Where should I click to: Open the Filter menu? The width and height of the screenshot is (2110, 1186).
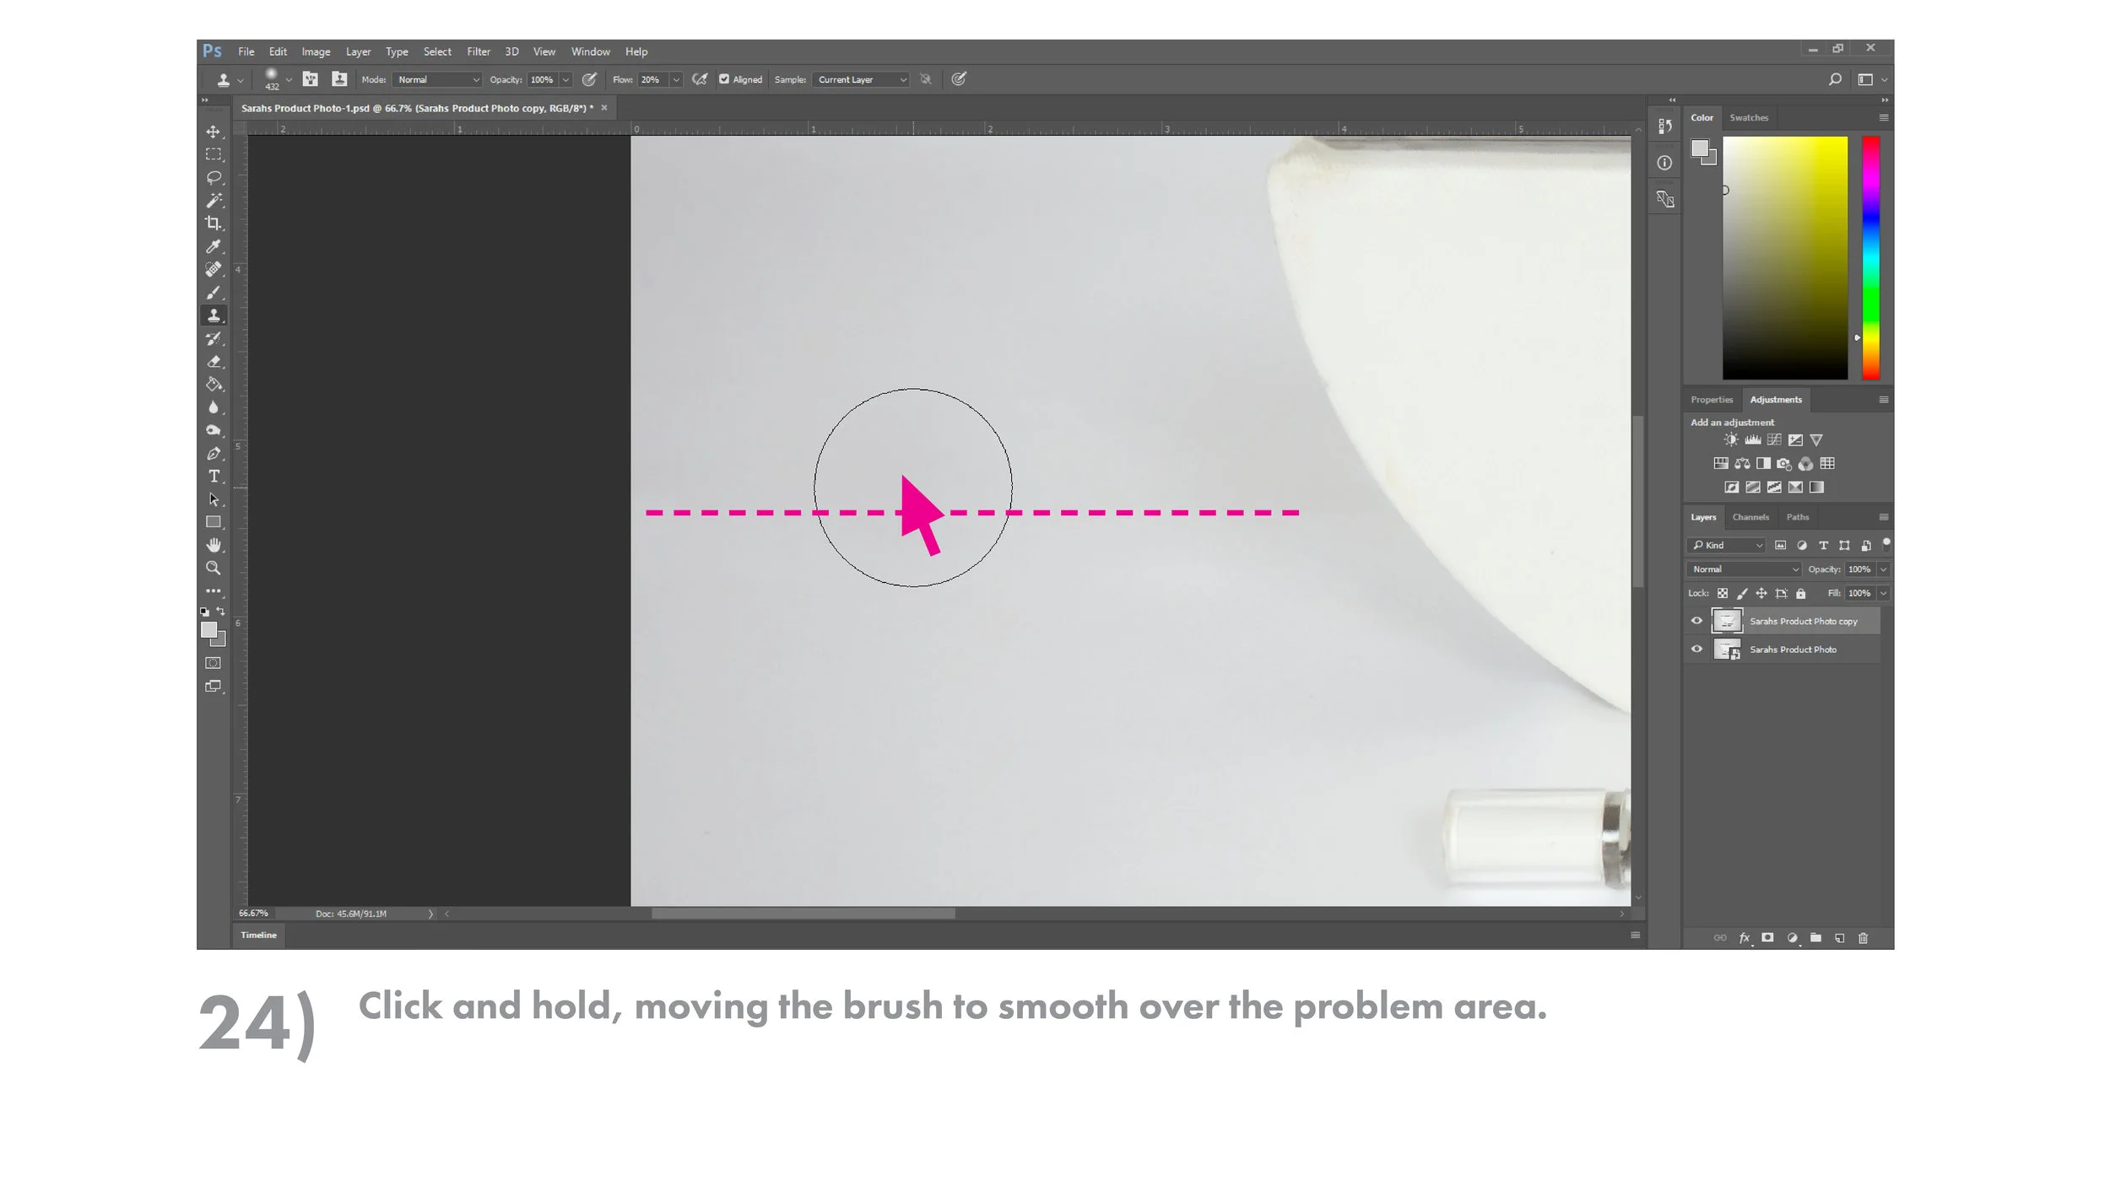pos(479,51)
